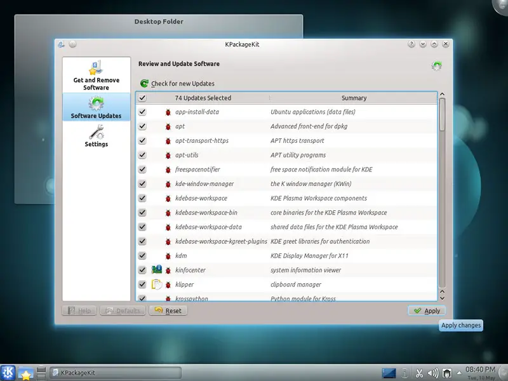This screenshot has width=508, height=381.
Task: Toggle the select-all updates header checkbox
Action: (x=142, y=98)
